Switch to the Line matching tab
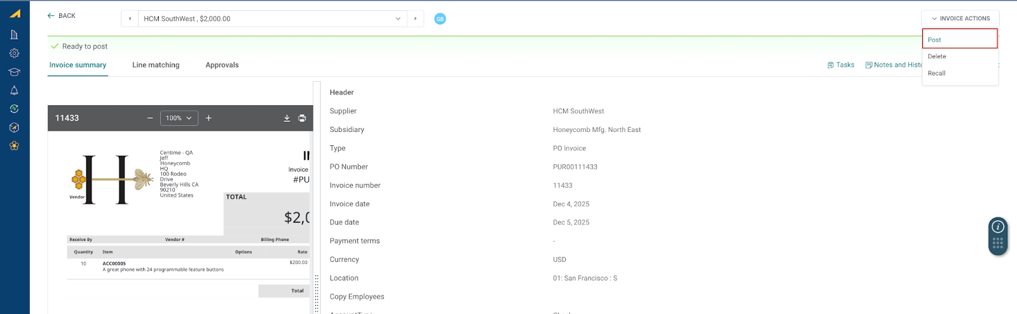This screenshot has width=1017, height=314. [x=156, y=65]
